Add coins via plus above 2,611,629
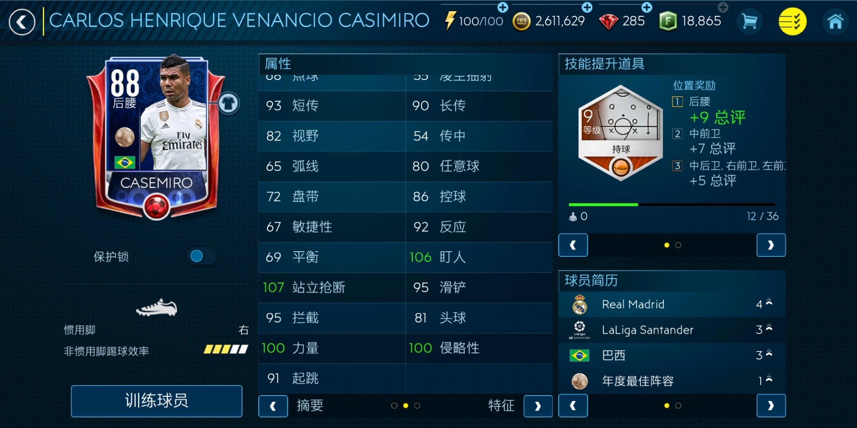The image size is (857, 428). coord(587,7)
